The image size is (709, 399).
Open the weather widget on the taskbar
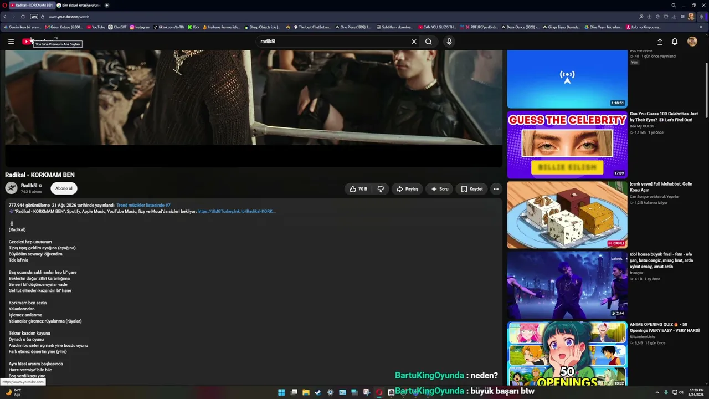click(x=13, y=392)
